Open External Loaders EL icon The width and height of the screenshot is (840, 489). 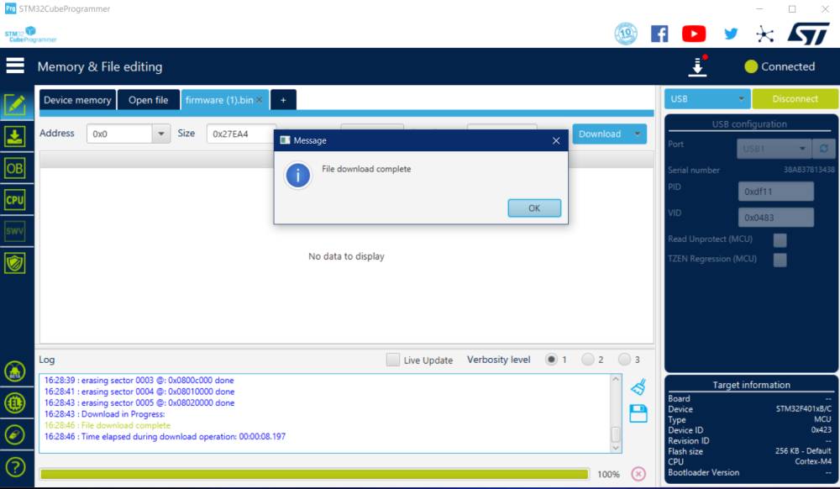(x=15, y=402)
